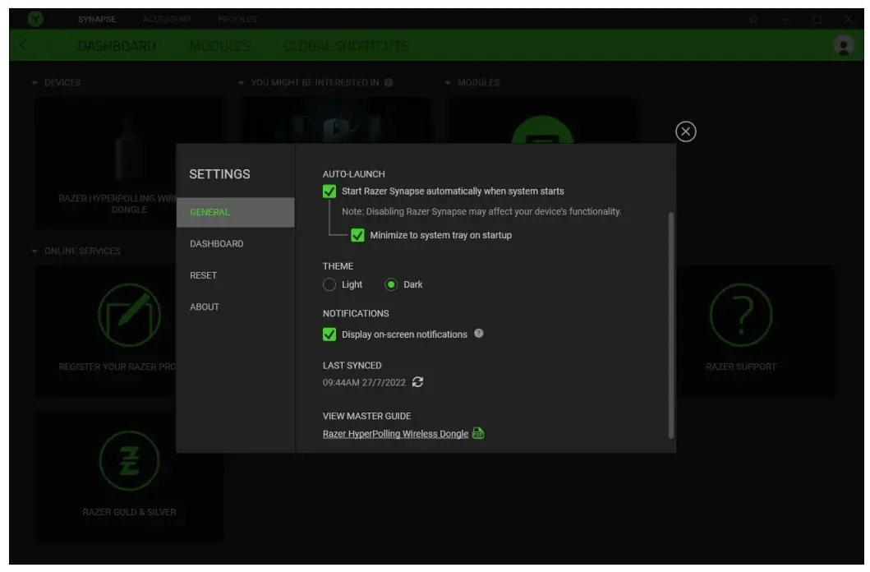This screenshot has width=870, height=572.
Task: Uncheck Start Razer Synapse automatically checkbox
Action: coord(329,191)
